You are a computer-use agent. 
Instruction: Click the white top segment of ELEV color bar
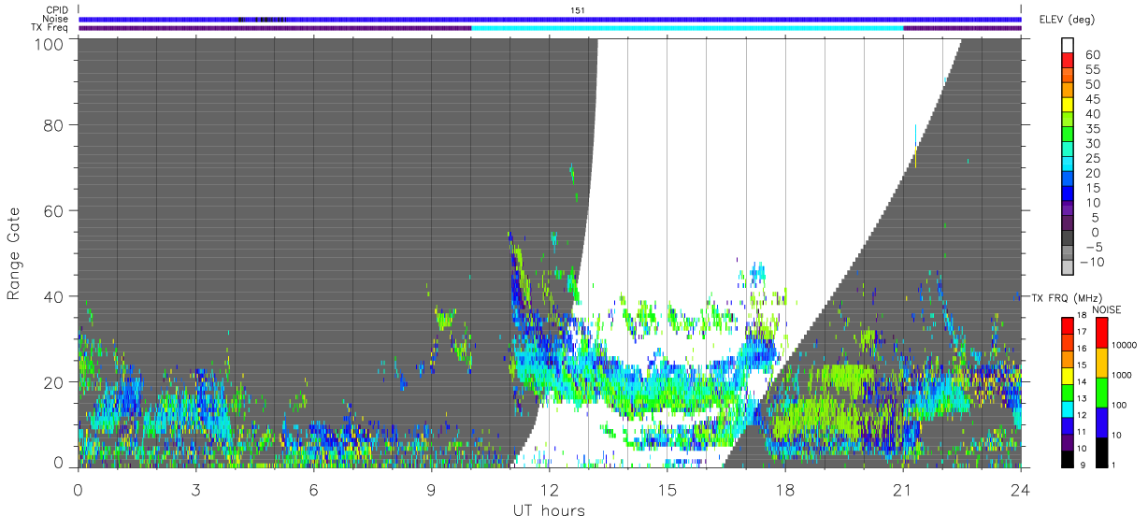(x=1068, y=45)
